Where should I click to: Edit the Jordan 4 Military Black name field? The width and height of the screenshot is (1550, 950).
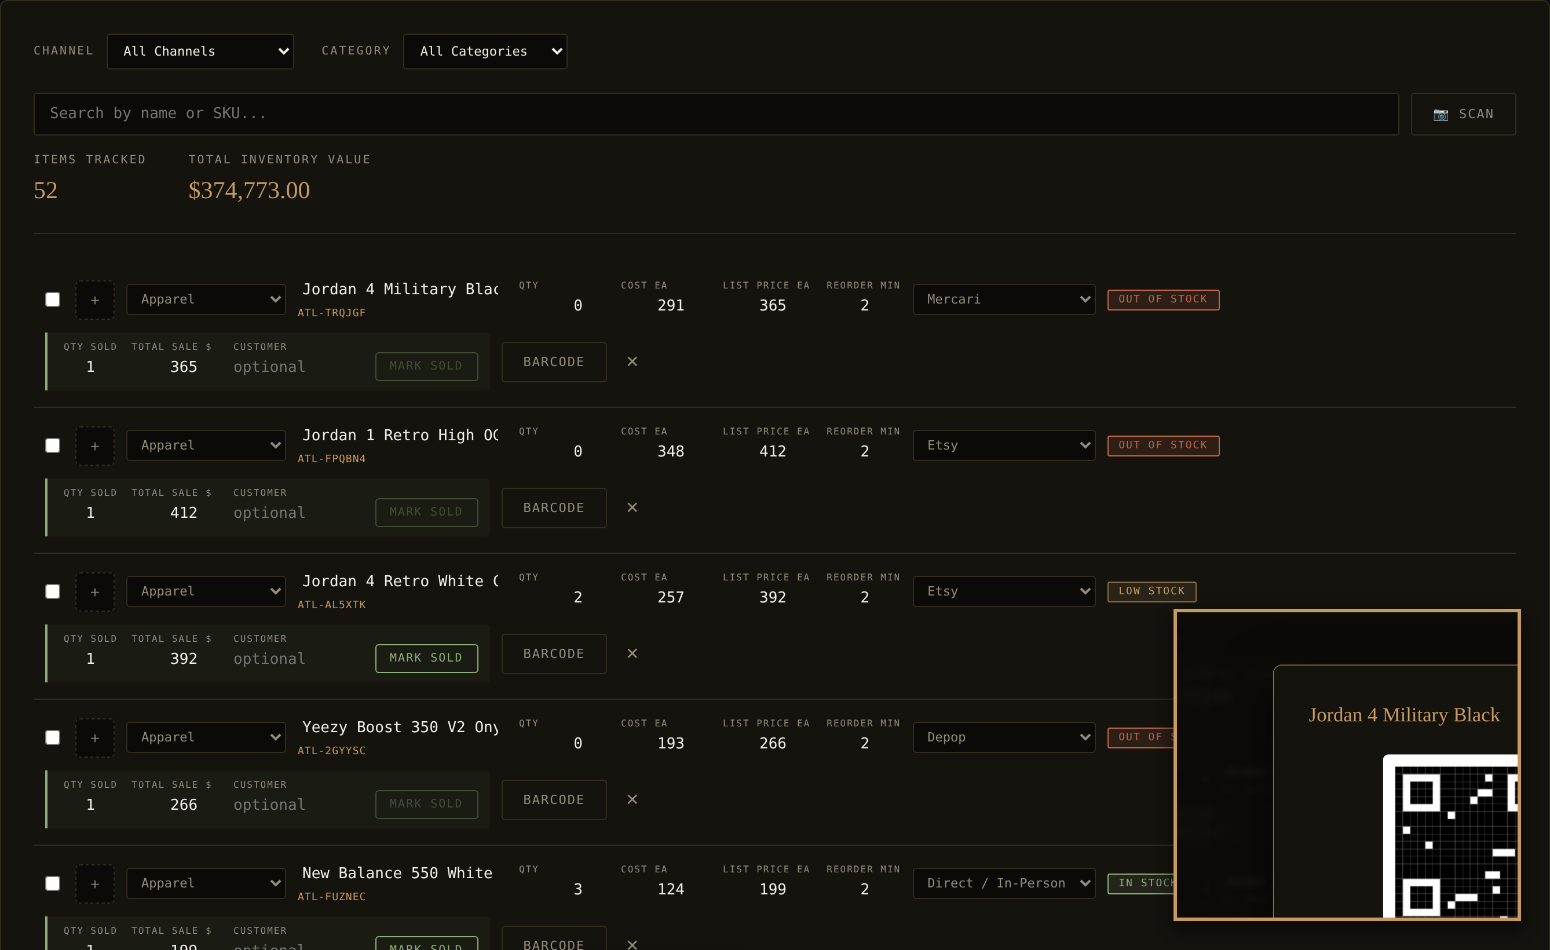(x=400, y=290)
